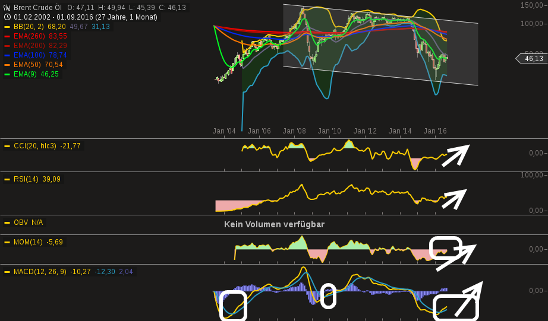Viewport: 548px width, 321px height.
Task: Click the yellow RSI color marker
Action: pos(7,179)
